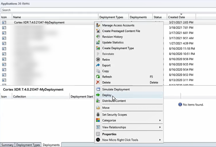The image size is (216, 147).
Task: Click the Create Prestaged Content File icon
Action: pos(98,31)
